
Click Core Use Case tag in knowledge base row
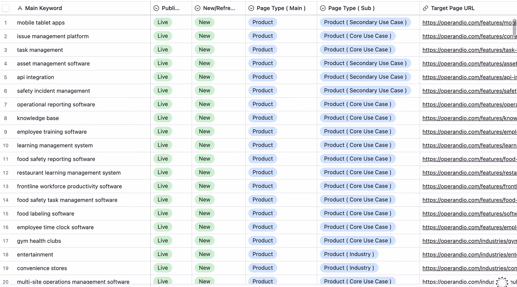click(358, 118)
